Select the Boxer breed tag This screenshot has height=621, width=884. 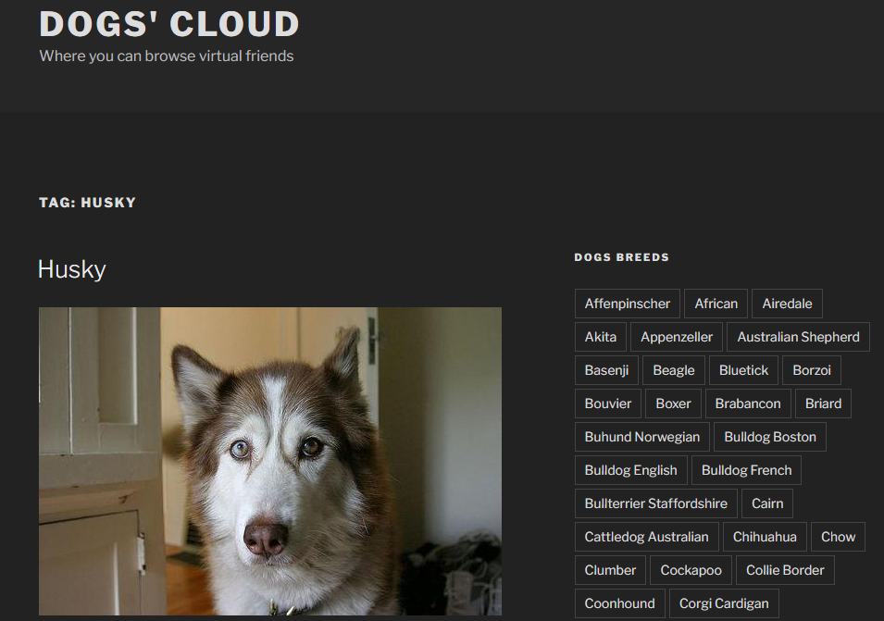(x=673, y=403)
